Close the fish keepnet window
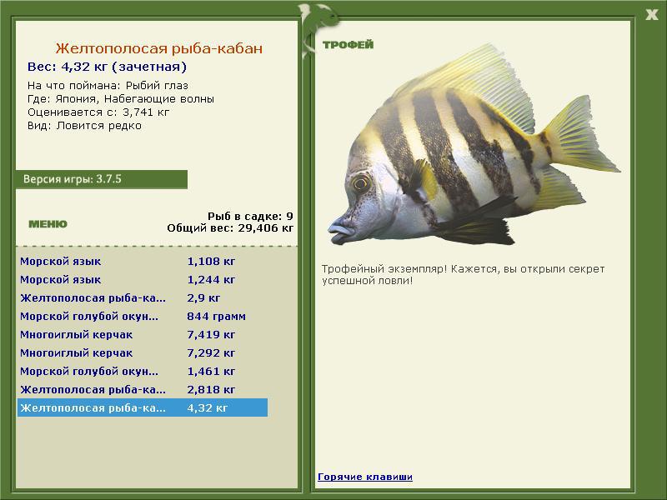 coord(651,15)
